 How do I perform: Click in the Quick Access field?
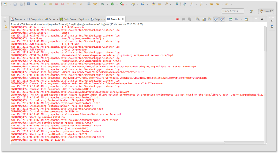[233, 11]
